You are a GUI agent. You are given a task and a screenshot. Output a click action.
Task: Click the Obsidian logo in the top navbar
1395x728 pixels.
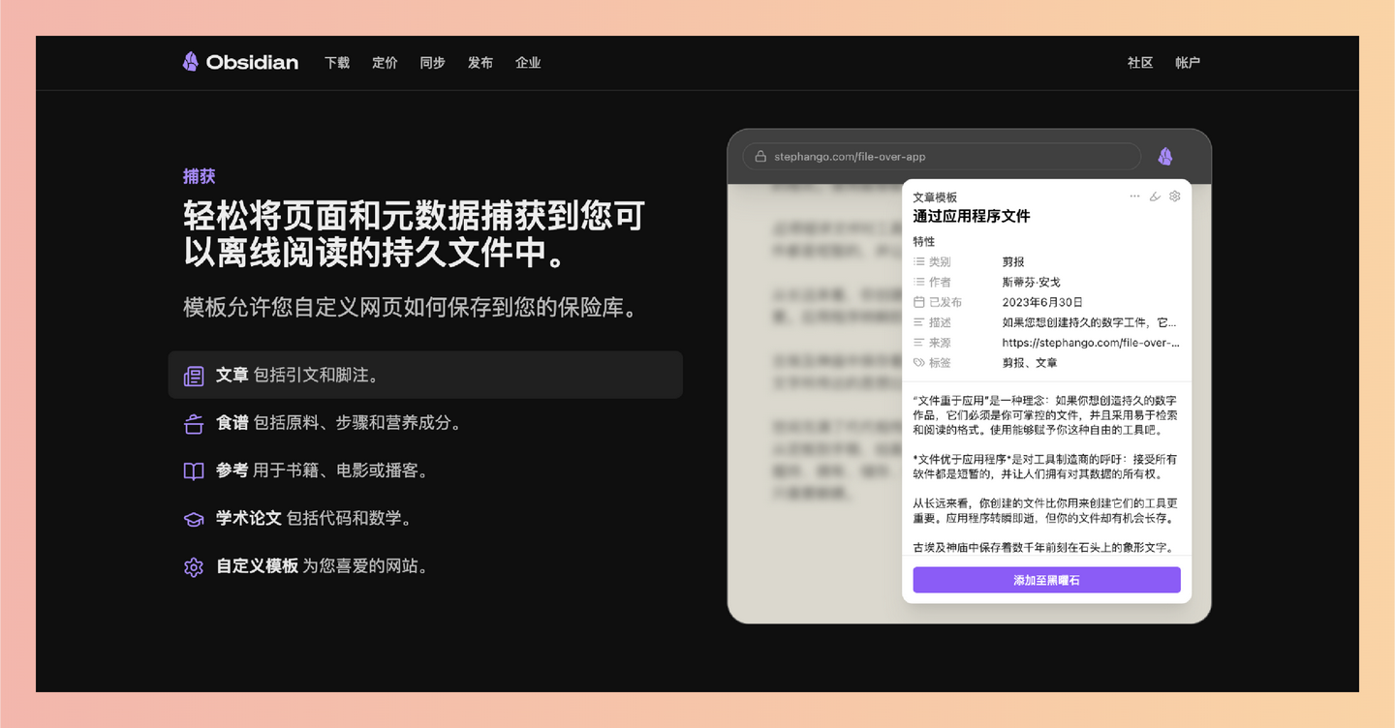(190, 61)
